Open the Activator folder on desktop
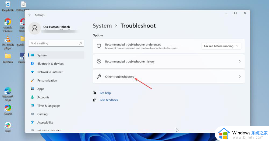This screenshot has height=141, width=269. tap(8, 58)
